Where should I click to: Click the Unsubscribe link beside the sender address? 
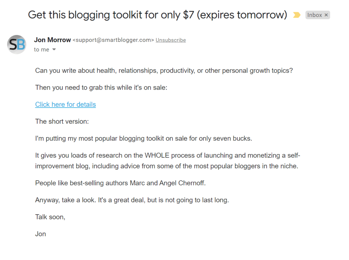(170, 40)
